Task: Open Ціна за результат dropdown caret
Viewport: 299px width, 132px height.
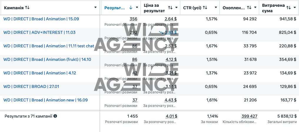Action: [x=176, y=8]
